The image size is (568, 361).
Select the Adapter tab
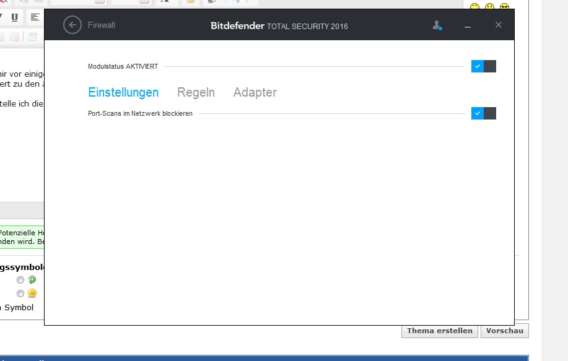coord(255,92)
